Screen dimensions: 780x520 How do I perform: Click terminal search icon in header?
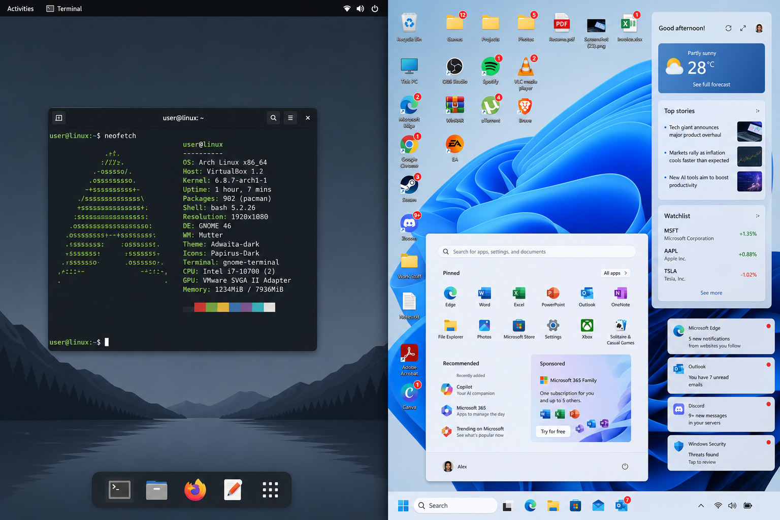pyautogui.click(x=273, y=118)
